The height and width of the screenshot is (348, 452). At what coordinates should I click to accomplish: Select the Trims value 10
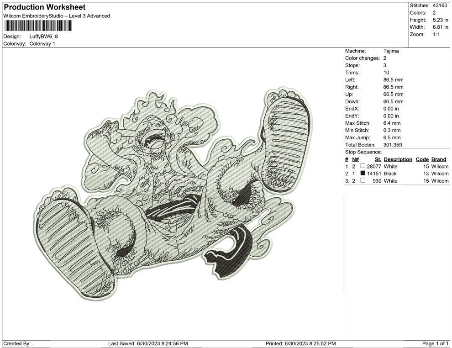pyautogui.click(x=386, y=73)
